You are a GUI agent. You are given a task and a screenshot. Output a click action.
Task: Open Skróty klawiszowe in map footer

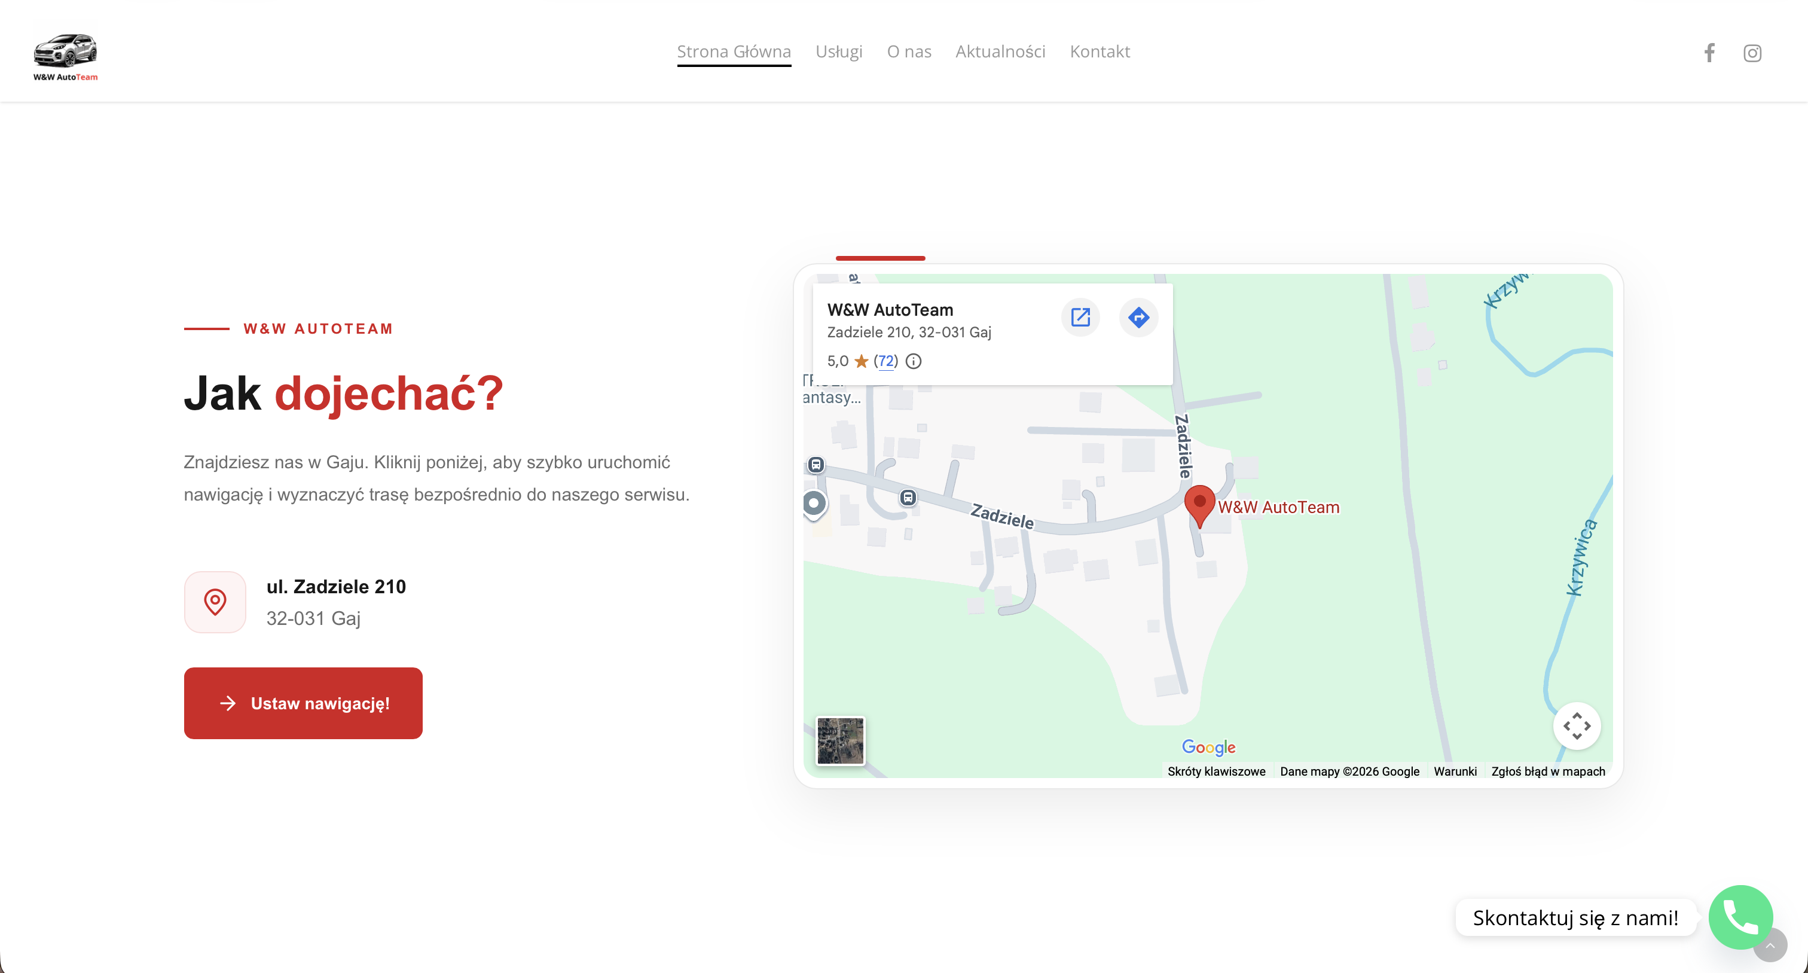click(1216, 771)
